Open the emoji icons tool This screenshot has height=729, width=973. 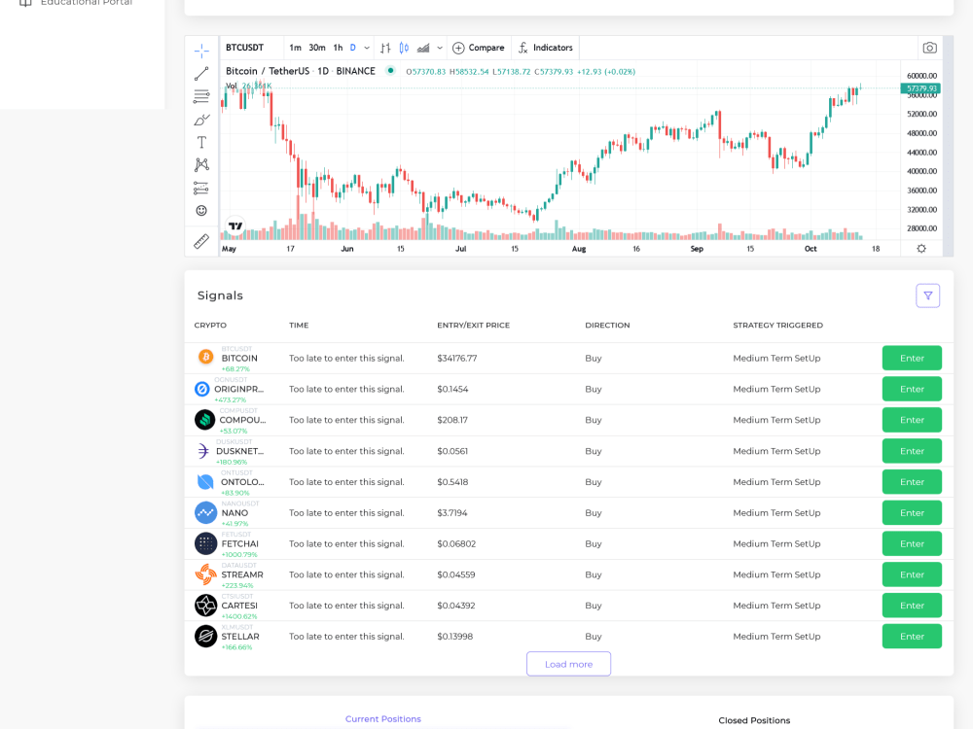click(201, 211)
